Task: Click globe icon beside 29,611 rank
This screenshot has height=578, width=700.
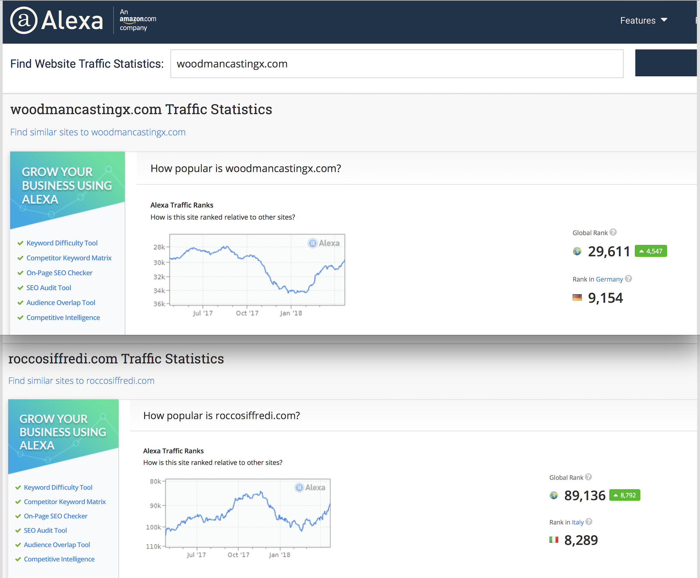Action: 577,251
